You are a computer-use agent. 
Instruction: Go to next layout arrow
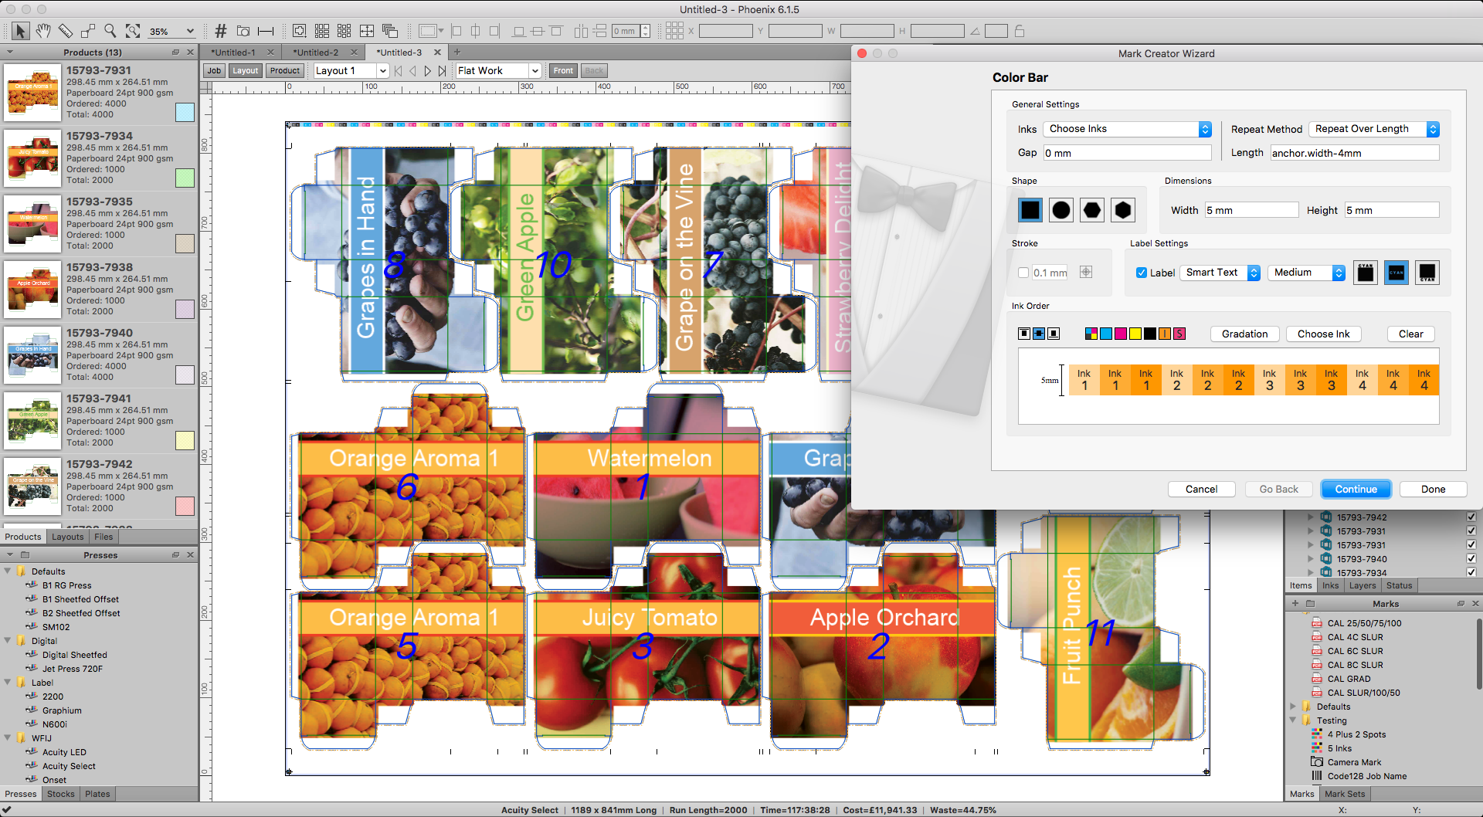tap(427, 70)
